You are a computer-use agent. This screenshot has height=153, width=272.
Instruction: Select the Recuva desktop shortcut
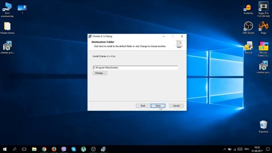tap(248, 48)
